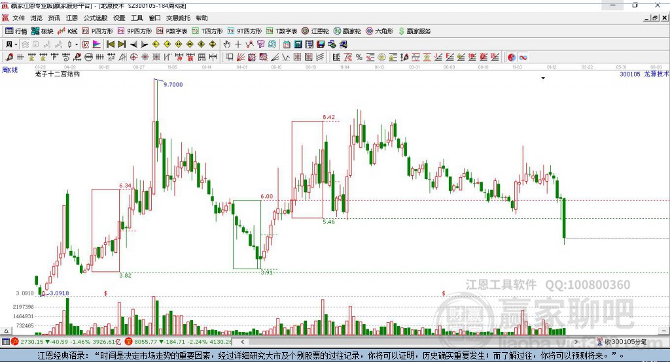Image resolution: width=670 pixels, height=362 pixels.
Task: Open 赢家服务 with dollar icon
Action: (x=414, y=31)
